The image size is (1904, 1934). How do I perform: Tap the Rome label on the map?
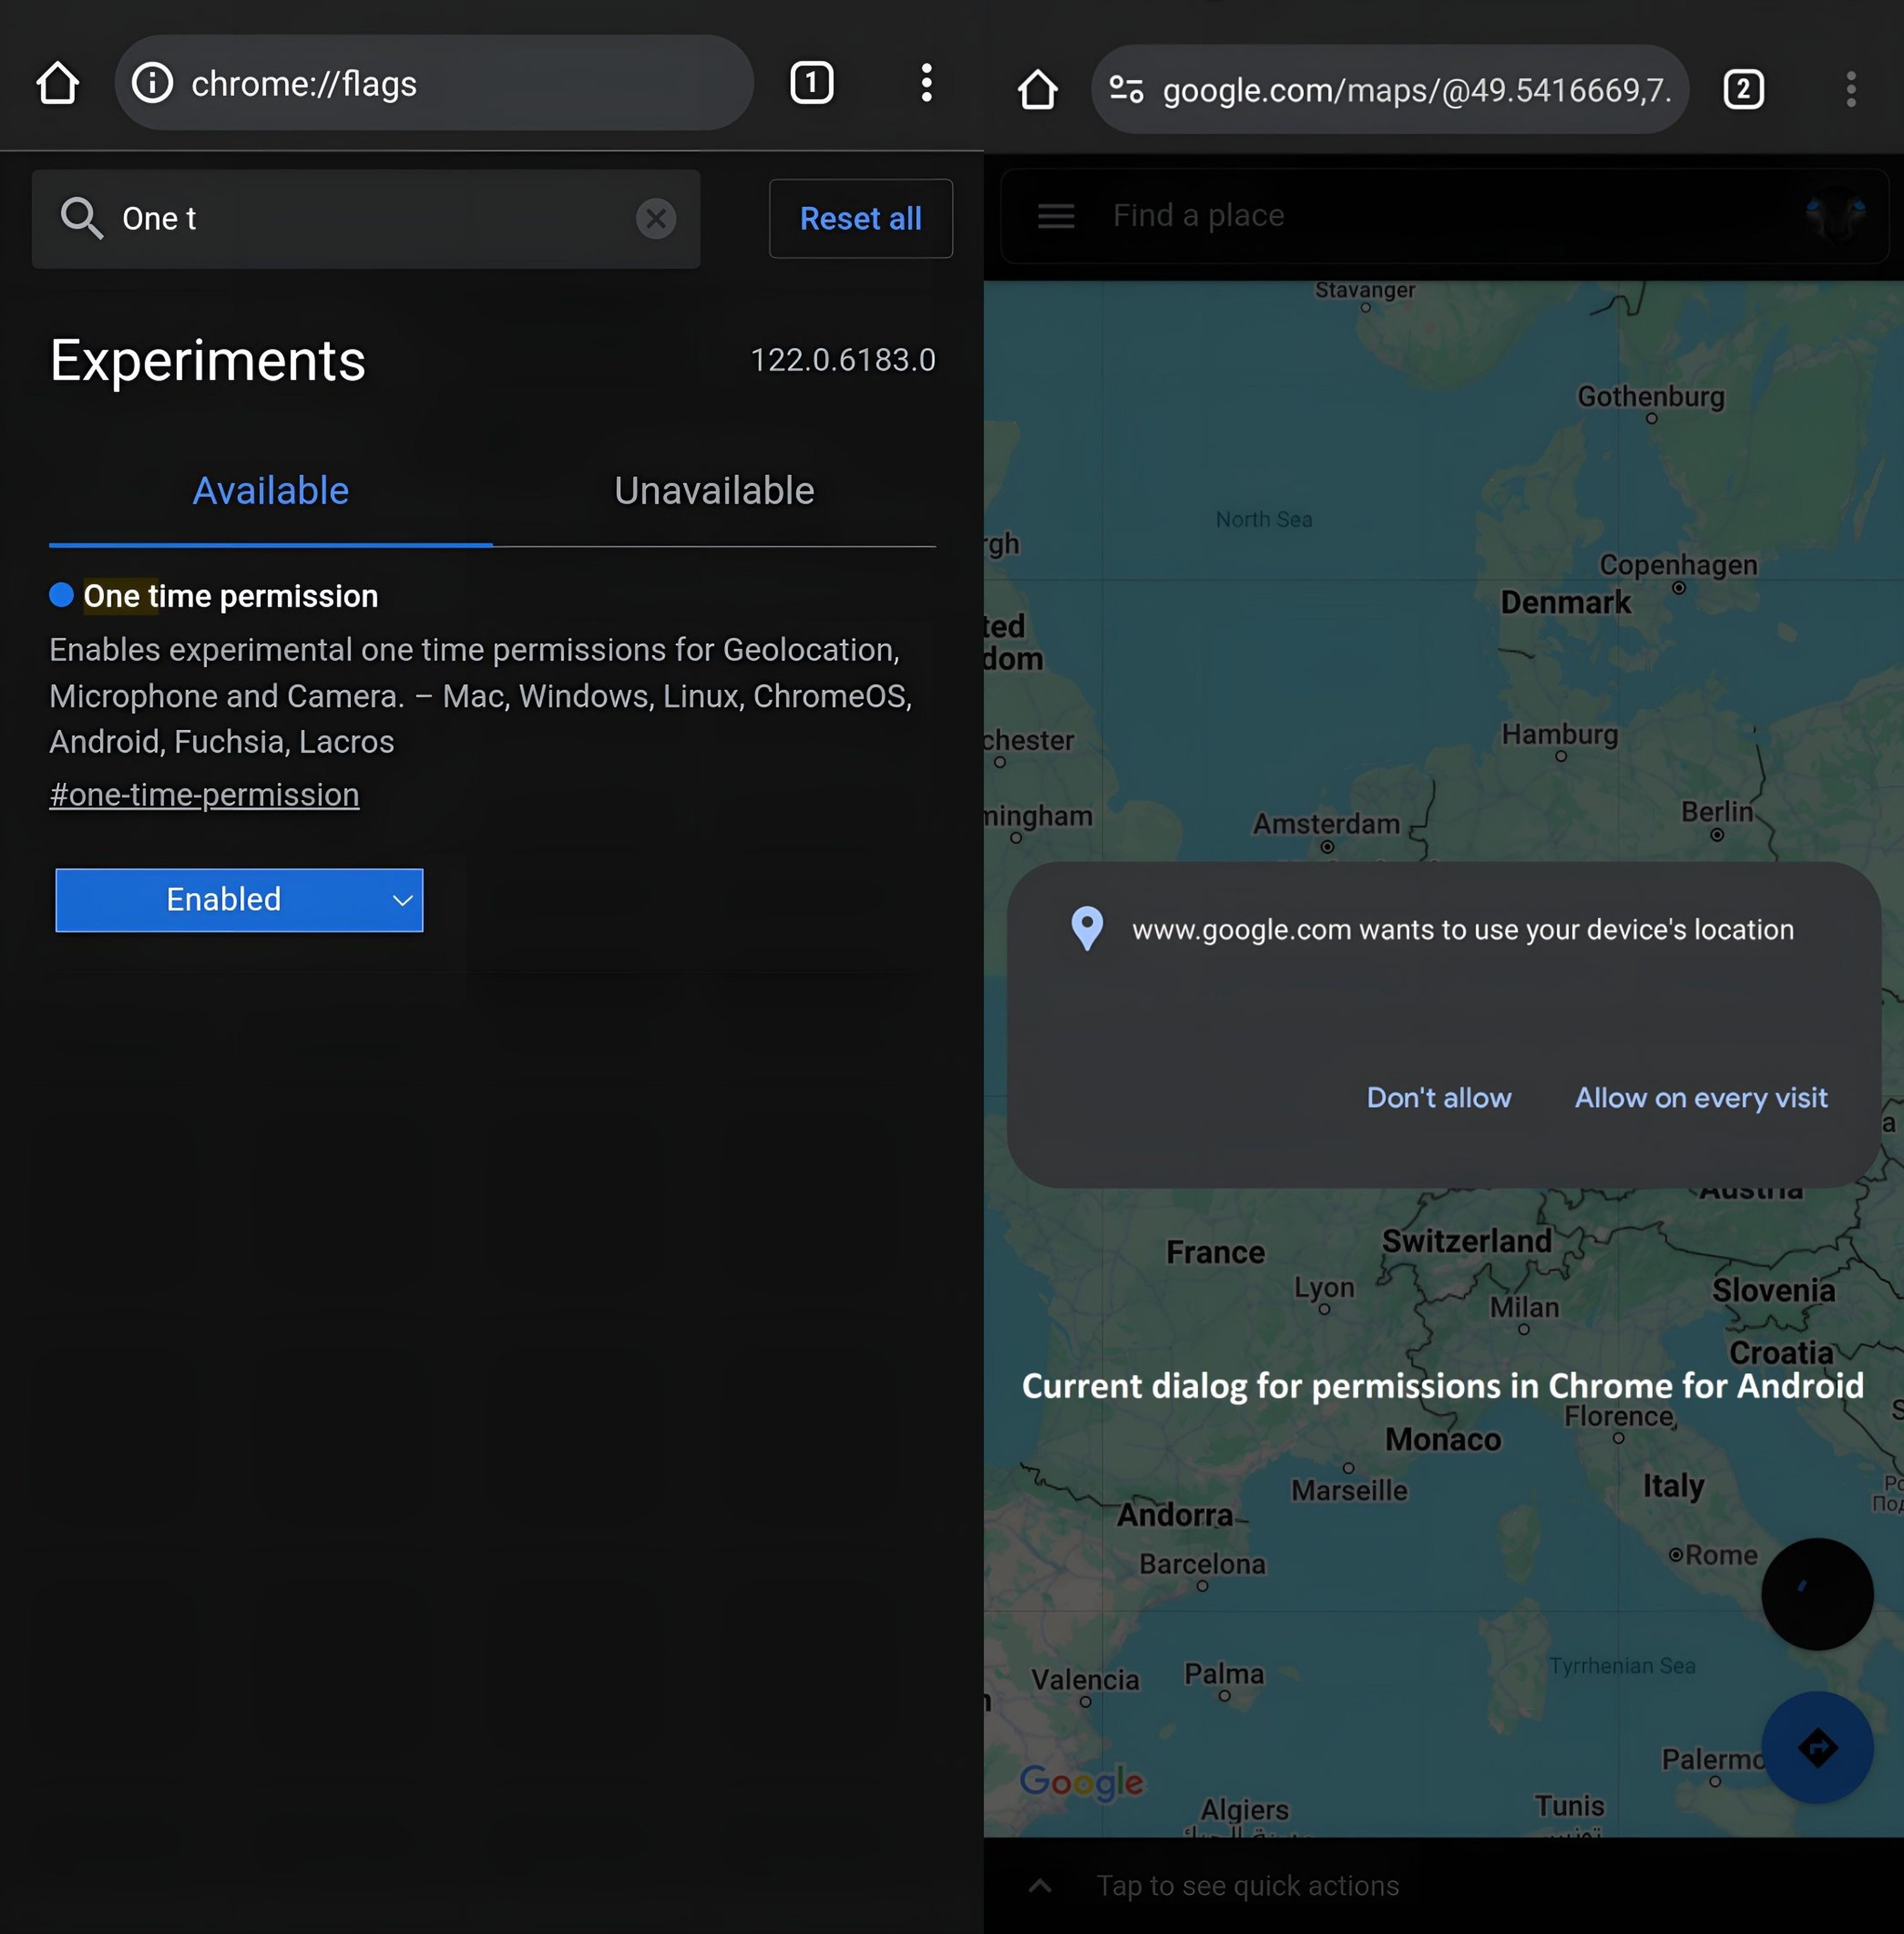coord(1720,1555)
